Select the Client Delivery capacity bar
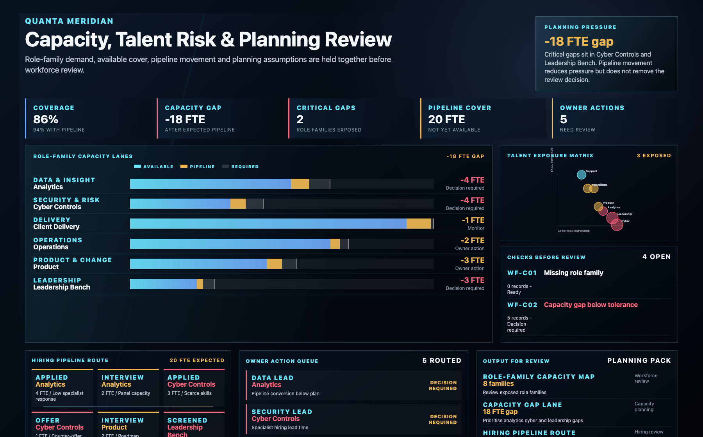This screenshot has height=437, width=703. pos(282,224)
